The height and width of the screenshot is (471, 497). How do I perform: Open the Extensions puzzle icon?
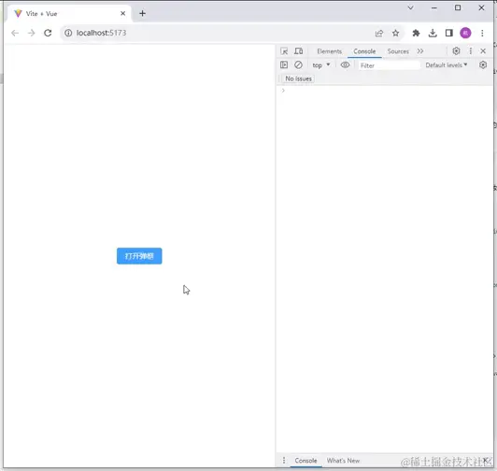pos(416,33)
